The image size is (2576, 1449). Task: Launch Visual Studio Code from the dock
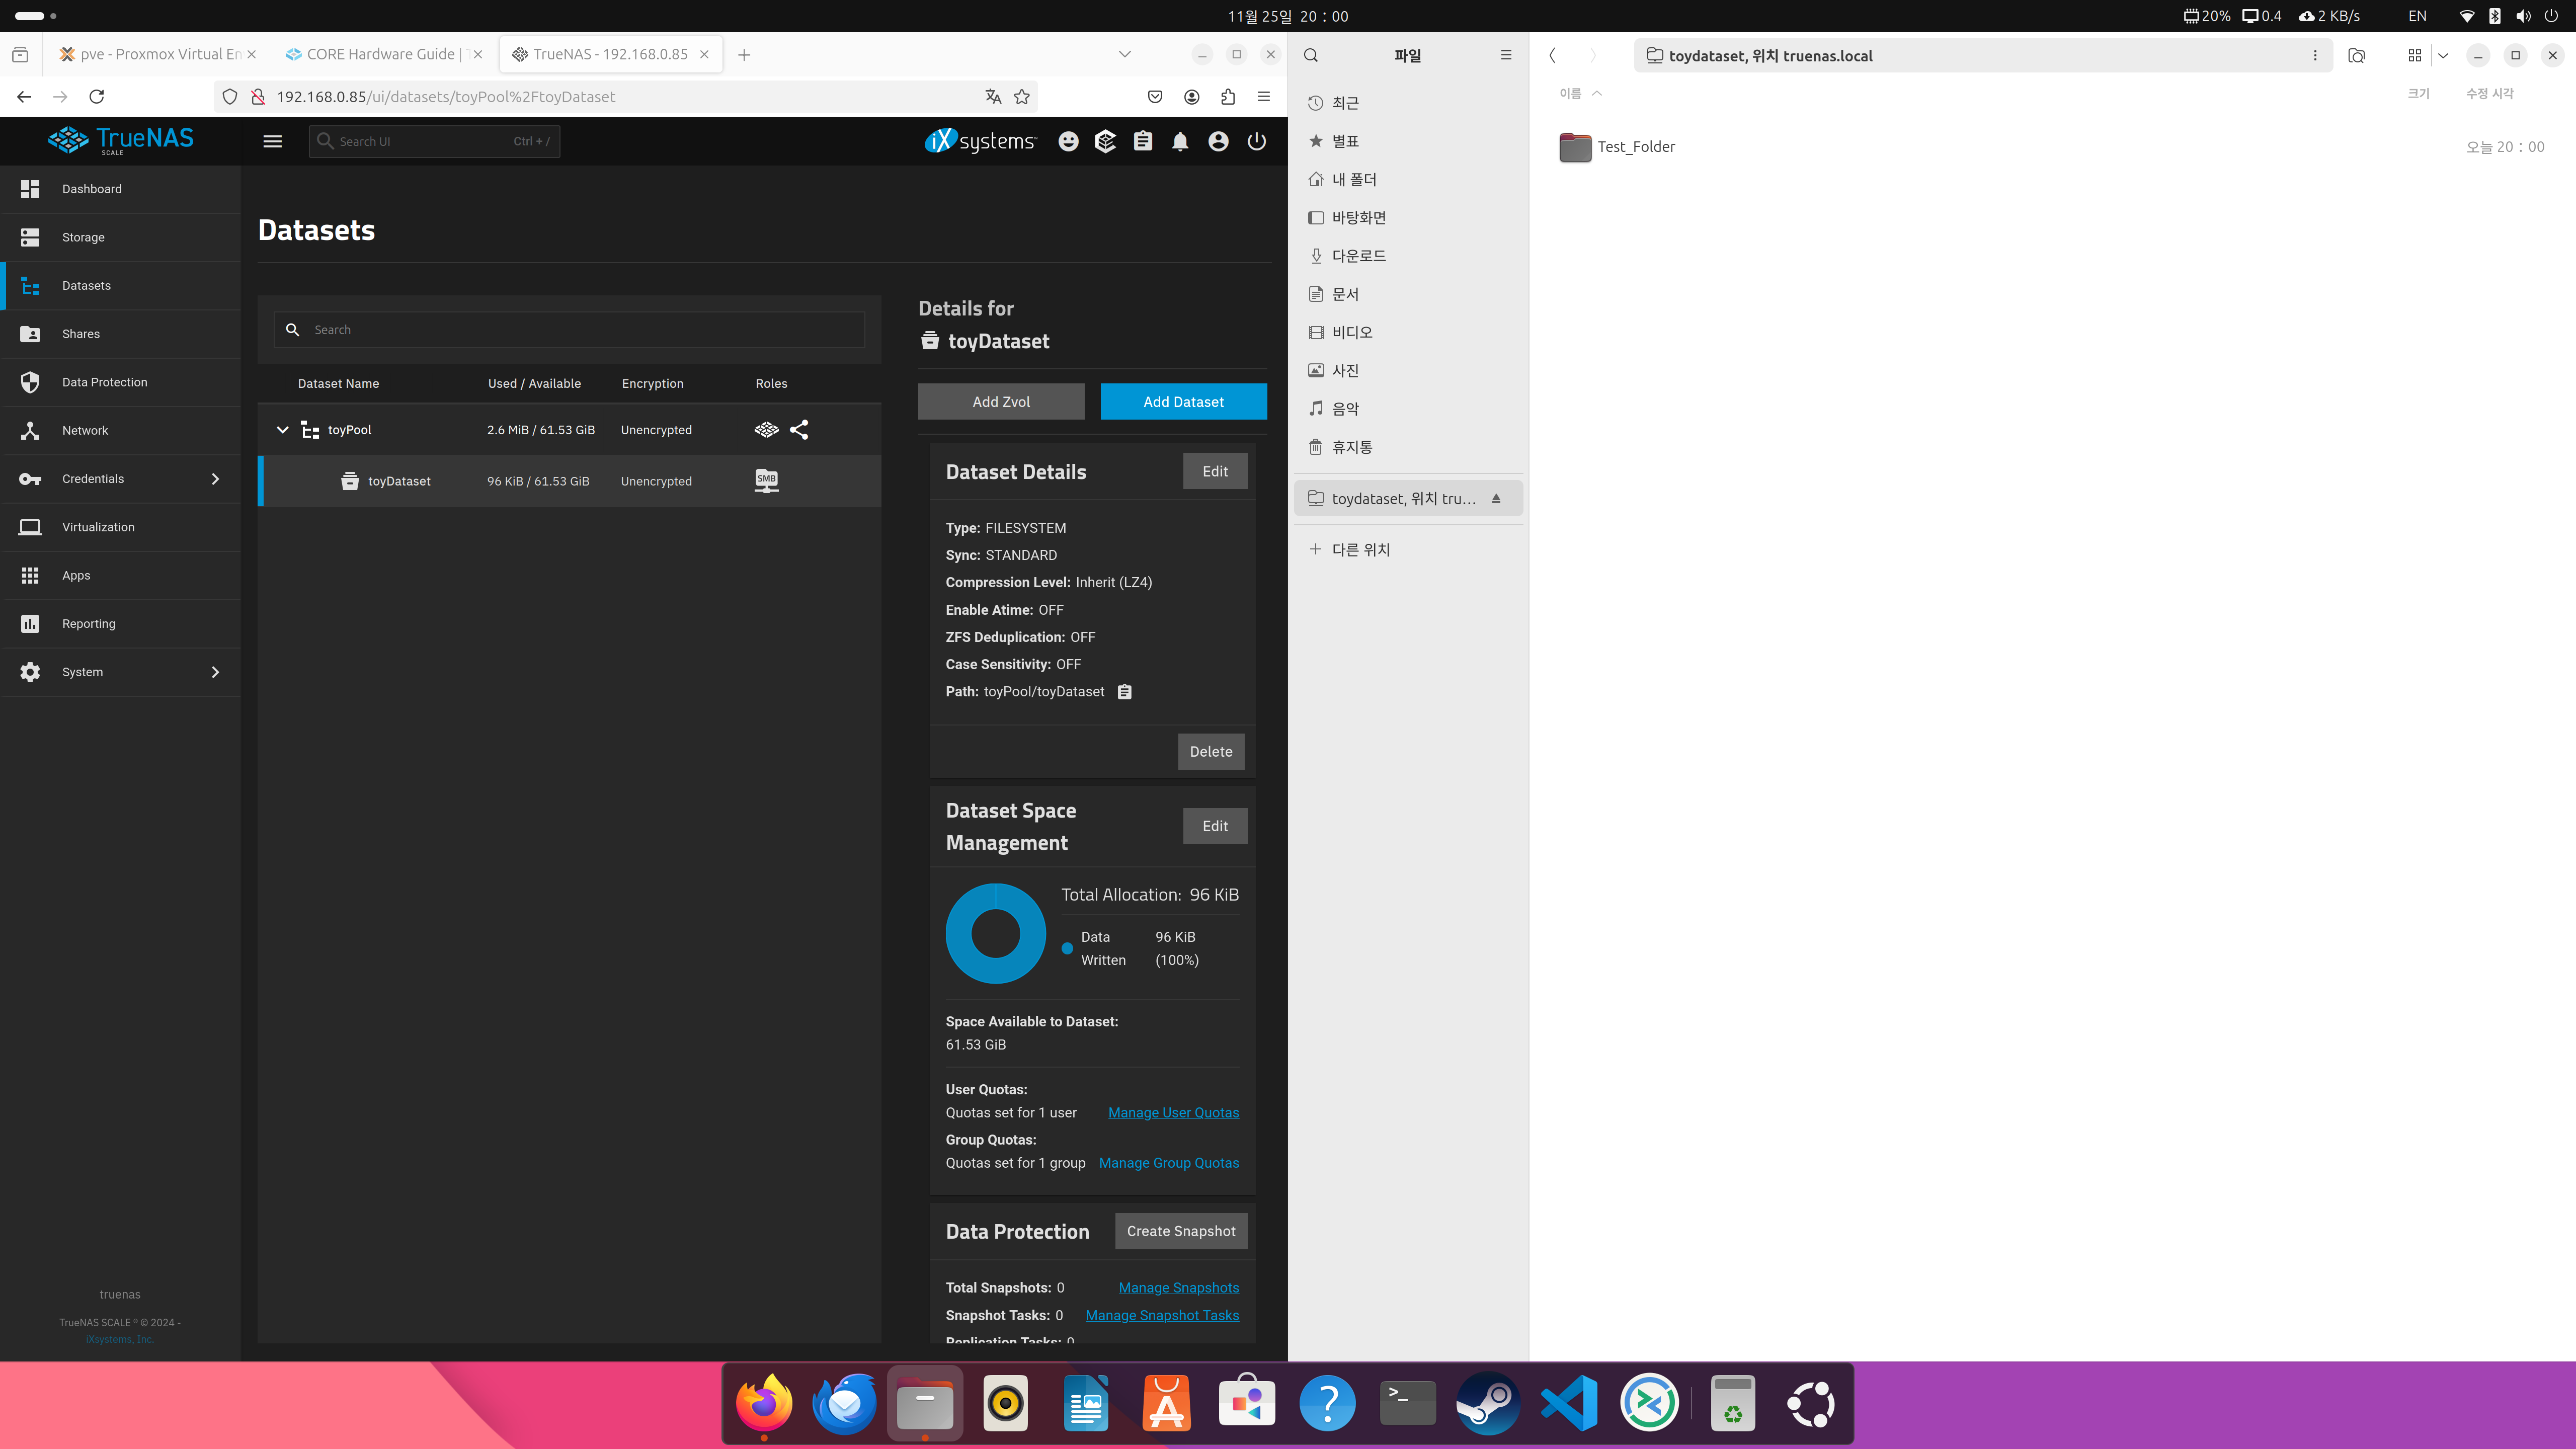click(x=1569, y=1404)
